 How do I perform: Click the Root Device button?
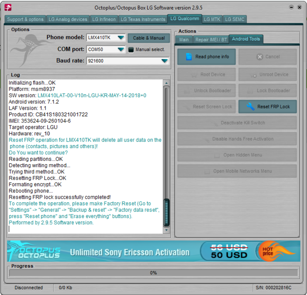[207, 74]
